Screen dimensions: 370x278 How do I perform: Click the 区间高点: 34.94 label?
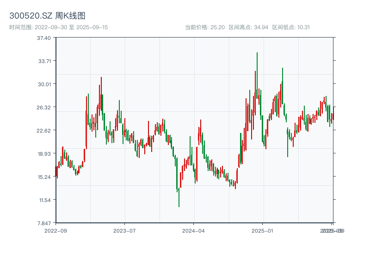248,27
